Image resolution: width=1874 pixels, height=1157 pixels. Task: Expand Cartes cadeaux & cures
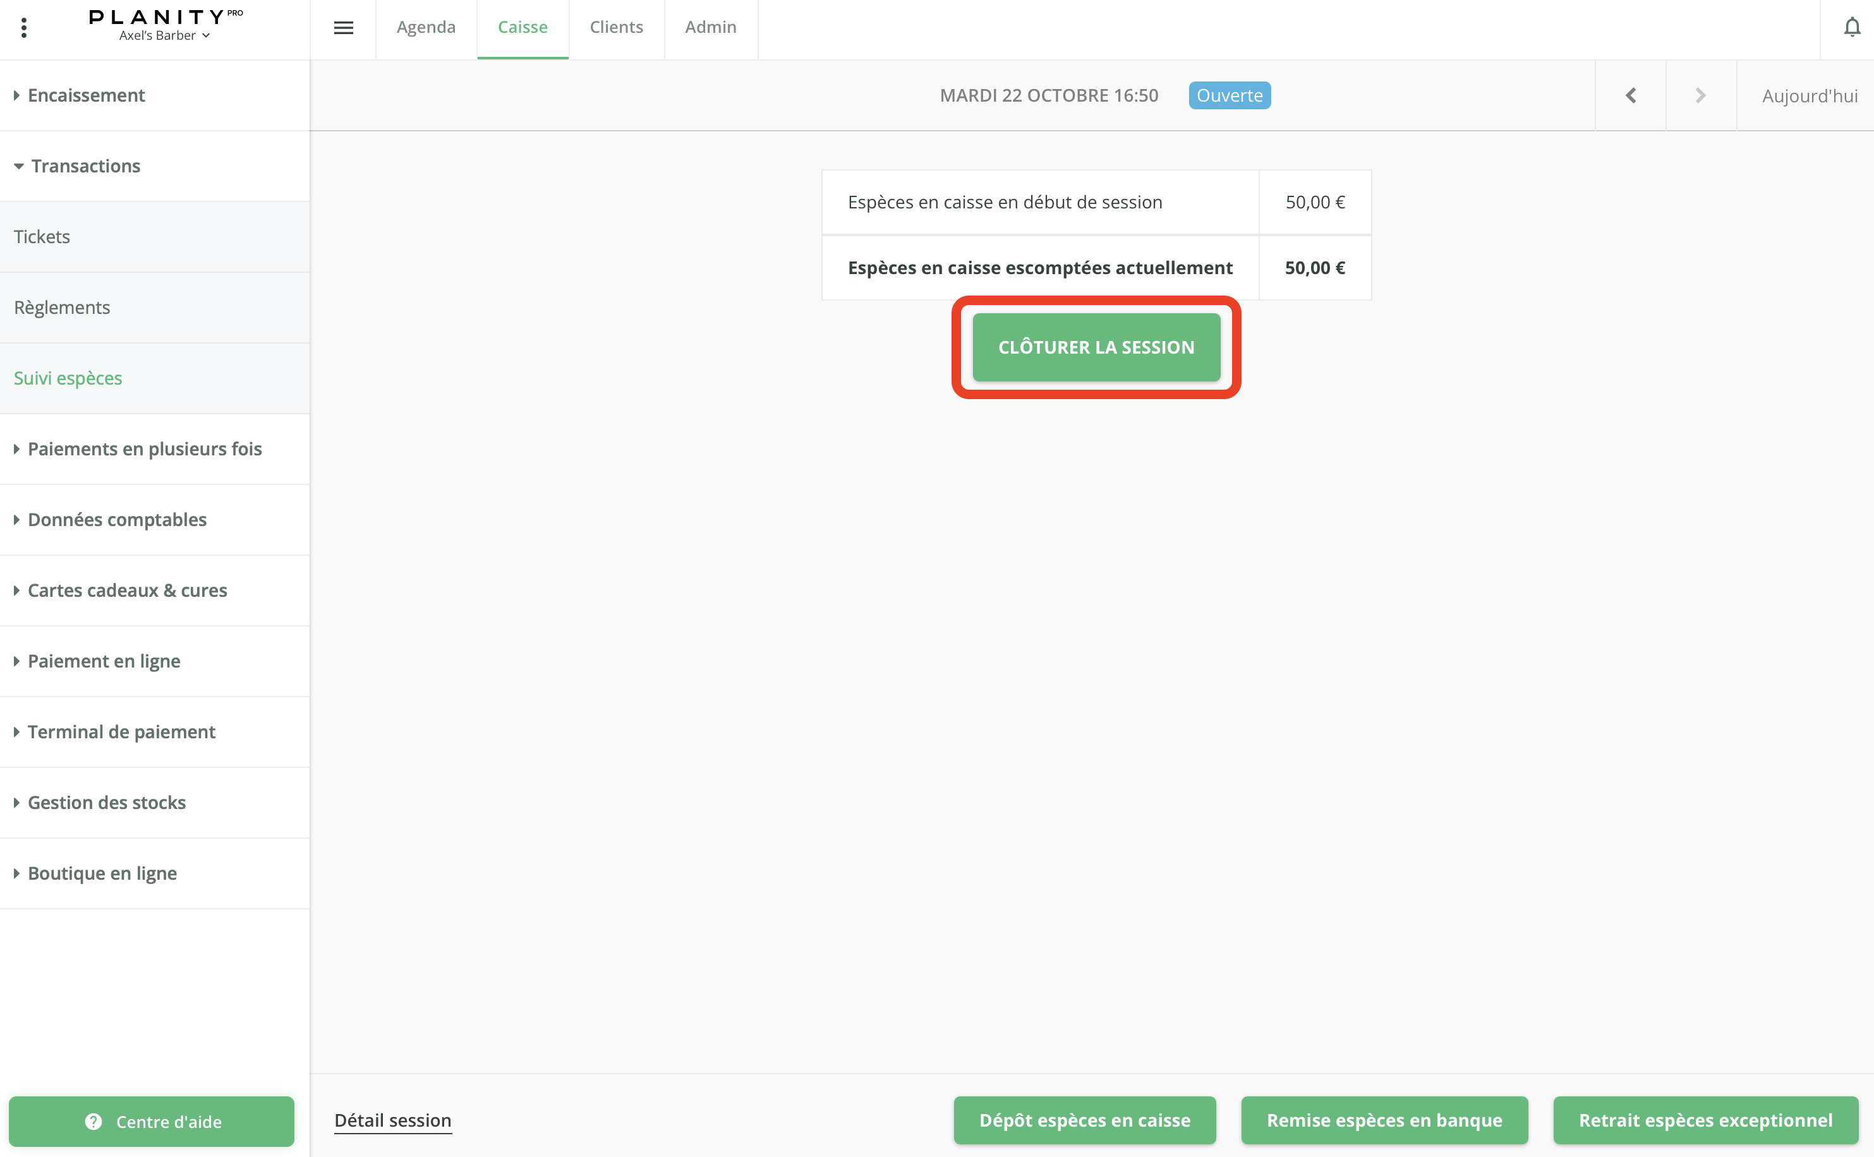tap(127, 590)
